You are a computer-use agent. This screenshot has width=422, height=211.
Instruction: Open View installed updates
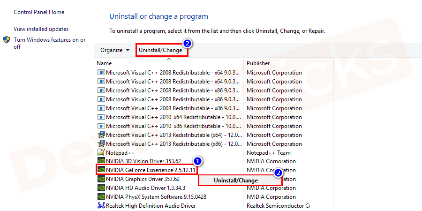(41, 29)
